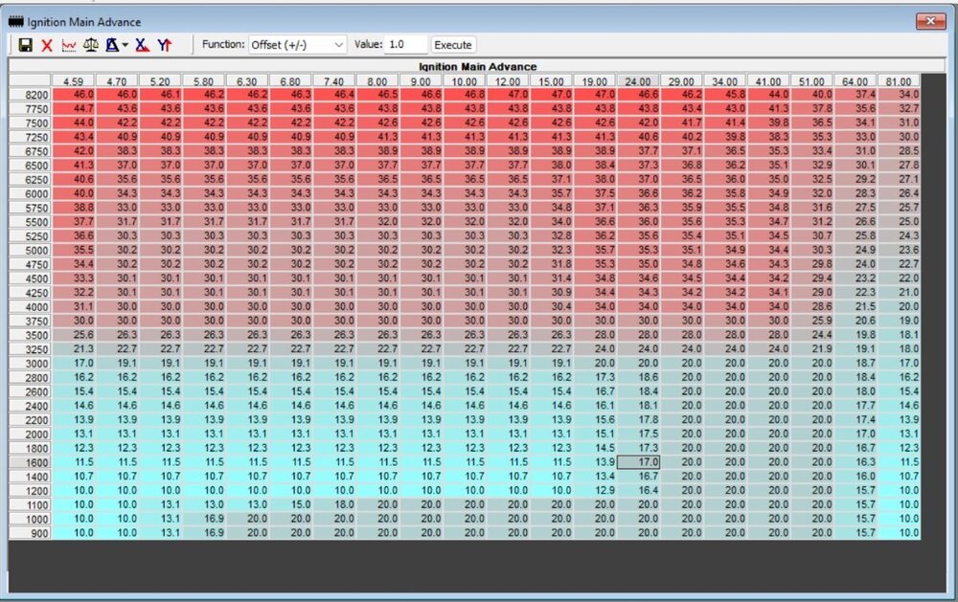Click the save floppy disk icon
Screen dimensions: 958x602
(25, 45)
